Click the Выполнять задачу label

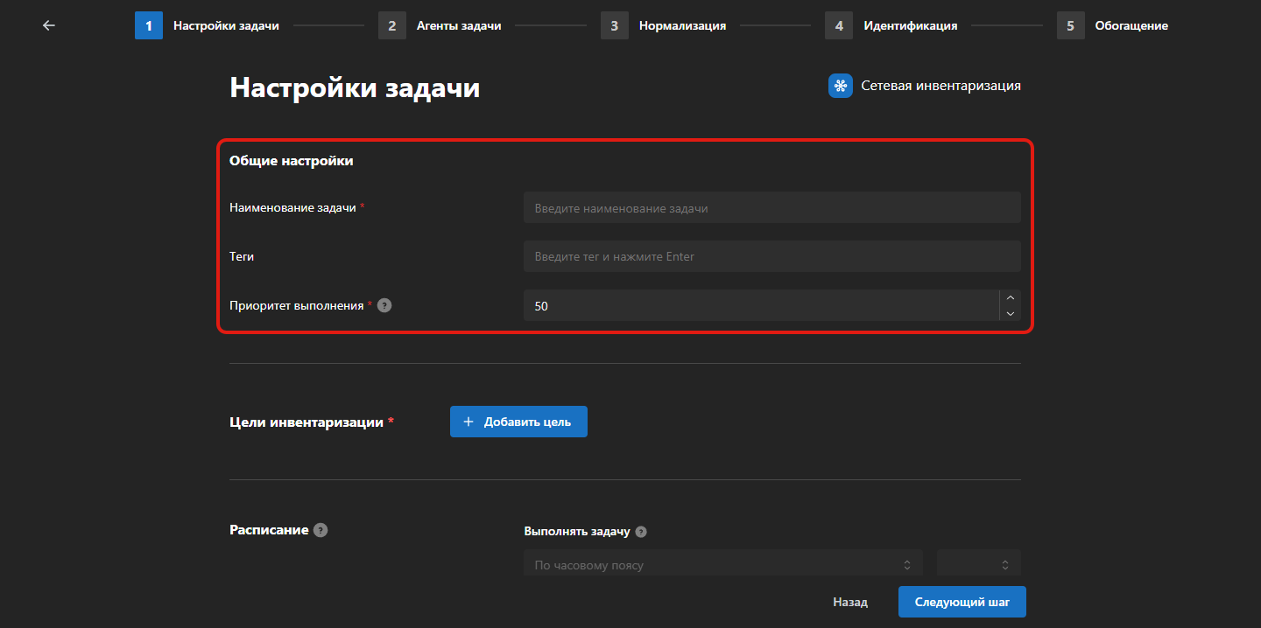(x=577, y=531)
